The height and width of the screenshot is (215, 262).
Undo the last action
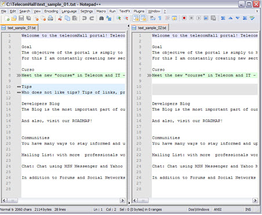(x=84, y=19)
